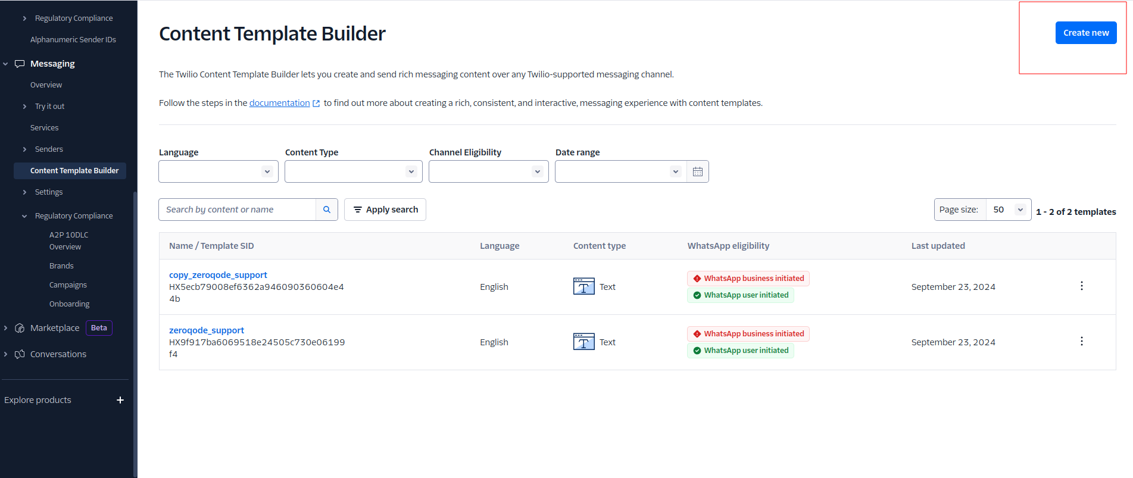This screenshot has height=478, width=1133.
Task: Click the 1 - 2 of 2 templates text
Action: pyautogui.click(x=1076, y=212)
